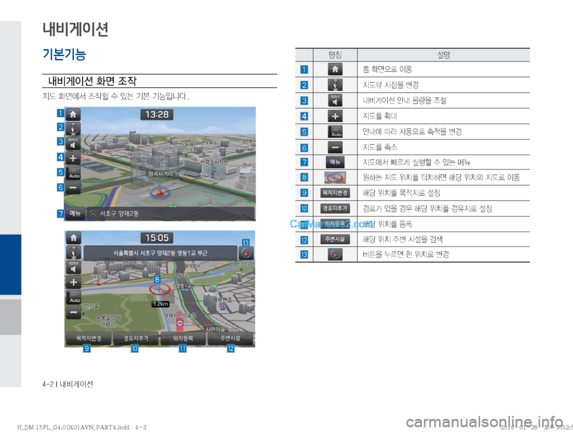Click the current-position icon in the table's last row
This screenshot has height=432, width=573.
[x=335, y=255]
